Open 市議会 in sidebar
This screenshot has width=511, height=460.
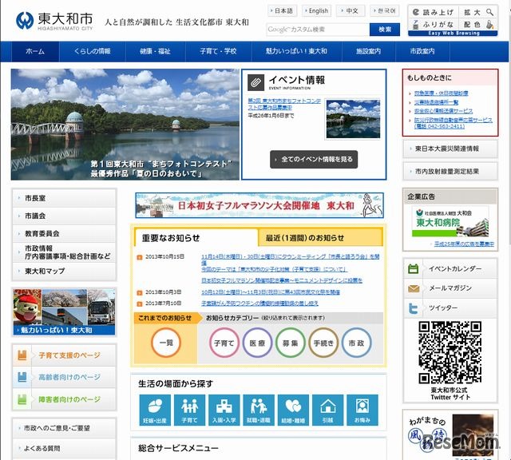[64, 216]
